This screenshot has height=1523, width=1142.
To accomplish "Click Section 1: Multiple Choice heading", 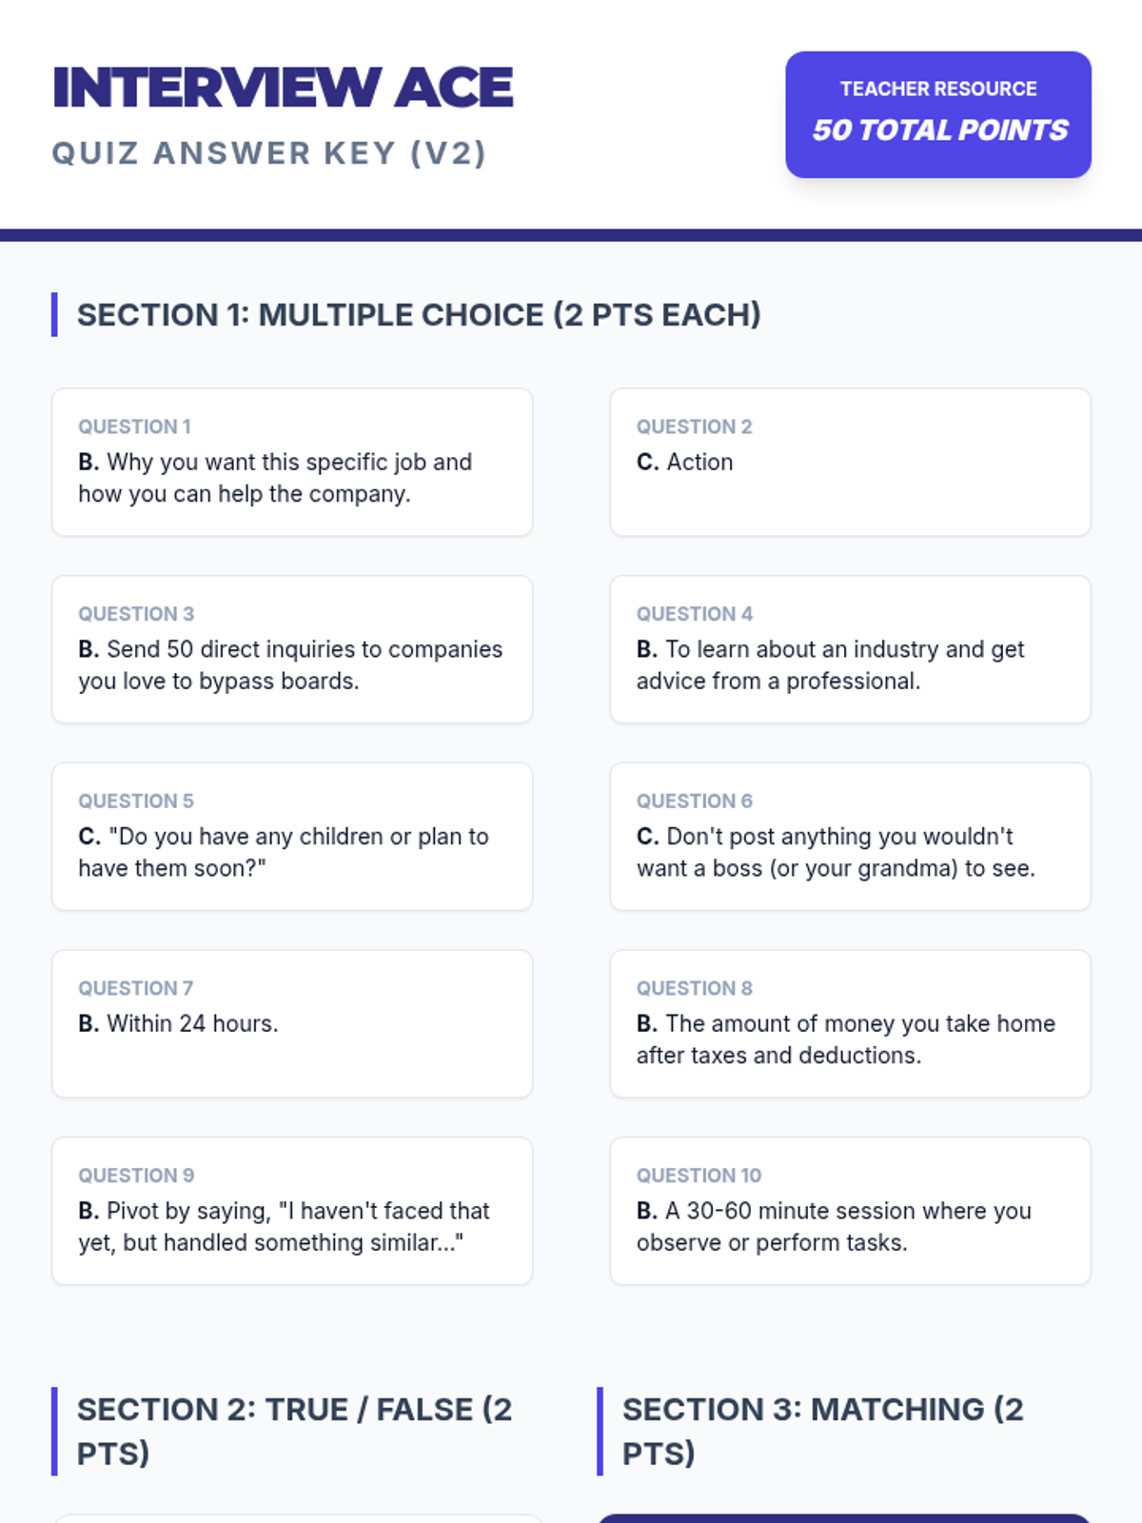I will [x=419, y=314].
